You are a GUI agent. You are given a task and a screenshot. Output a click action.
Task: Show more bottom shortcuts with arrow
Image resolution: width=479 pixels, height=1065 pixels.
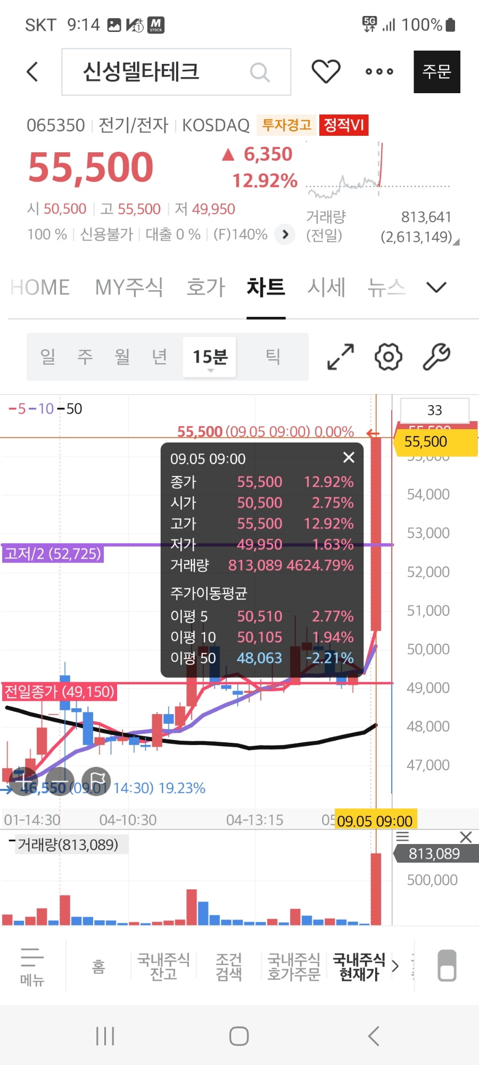coord(395,966)
